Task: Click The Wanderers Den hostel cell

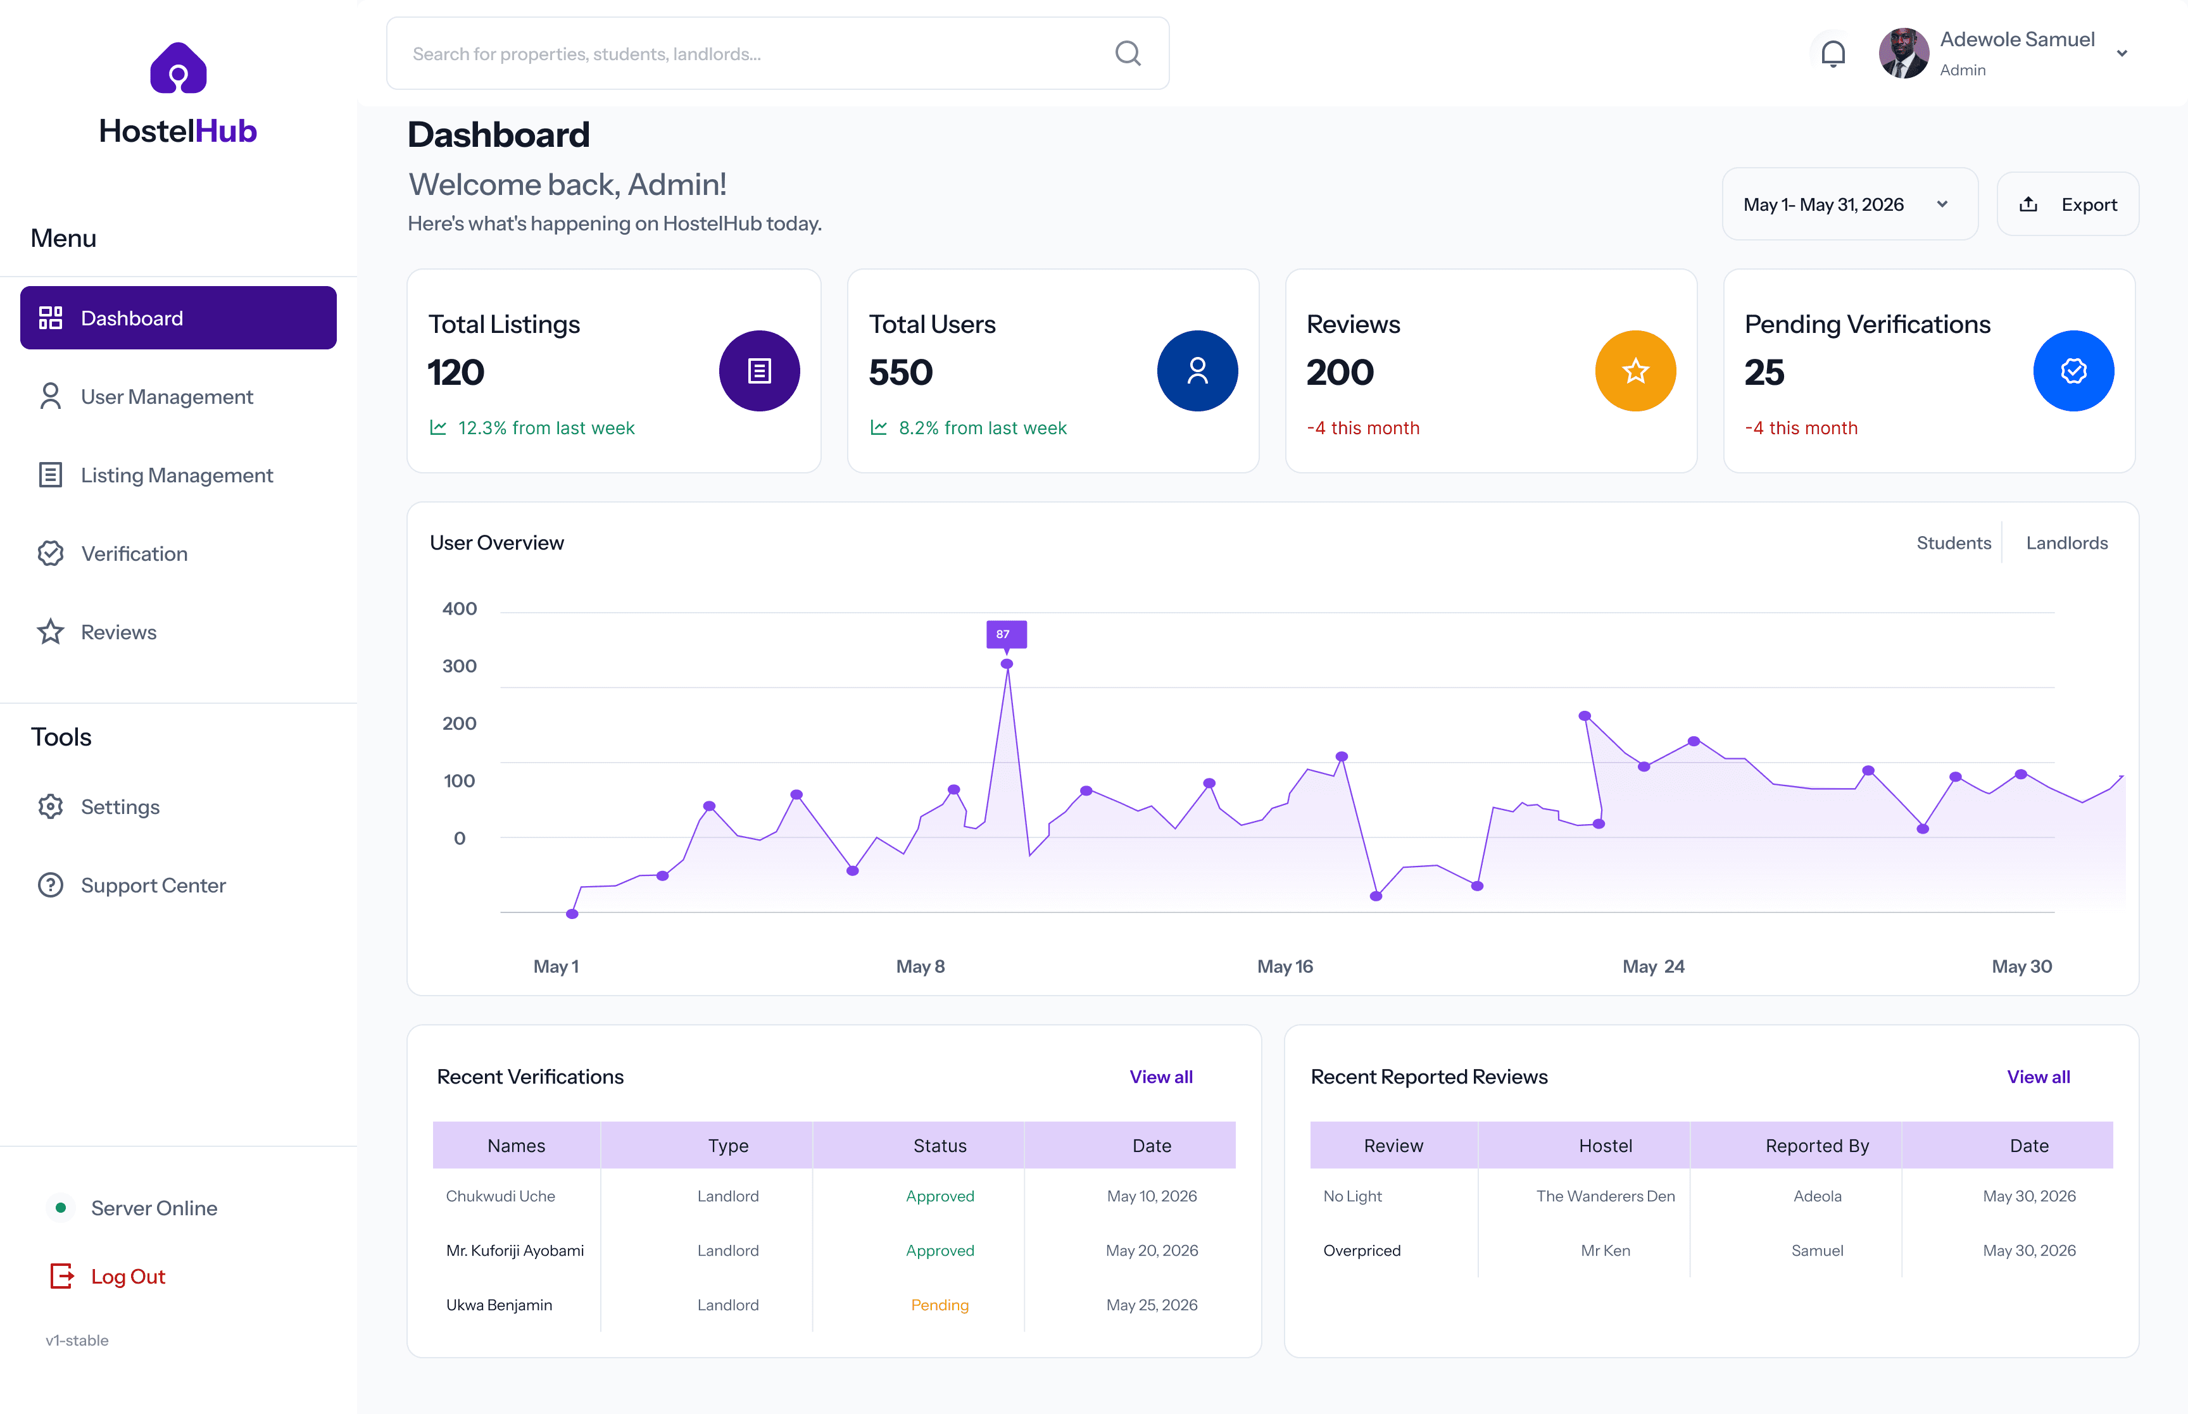Action: click(1605, 1196)
